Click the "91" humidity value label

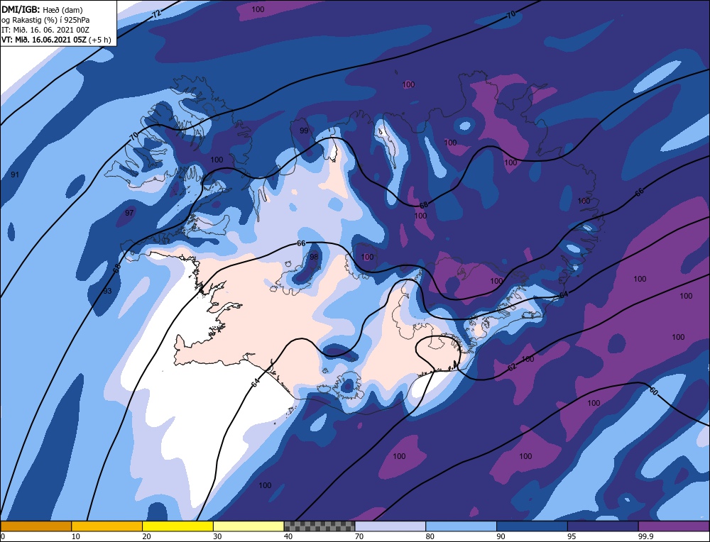click(15, 175)
